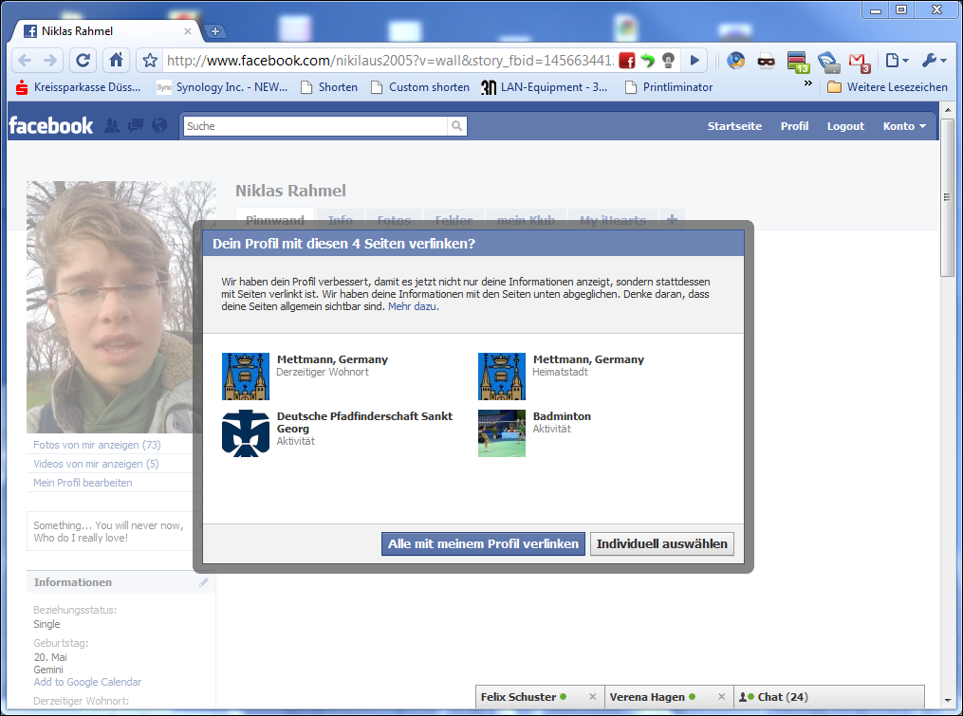The height and width of the screenshot is (716, 963).
Task: Open Gmail checker extension with badge 3
Action: (860, 62)
